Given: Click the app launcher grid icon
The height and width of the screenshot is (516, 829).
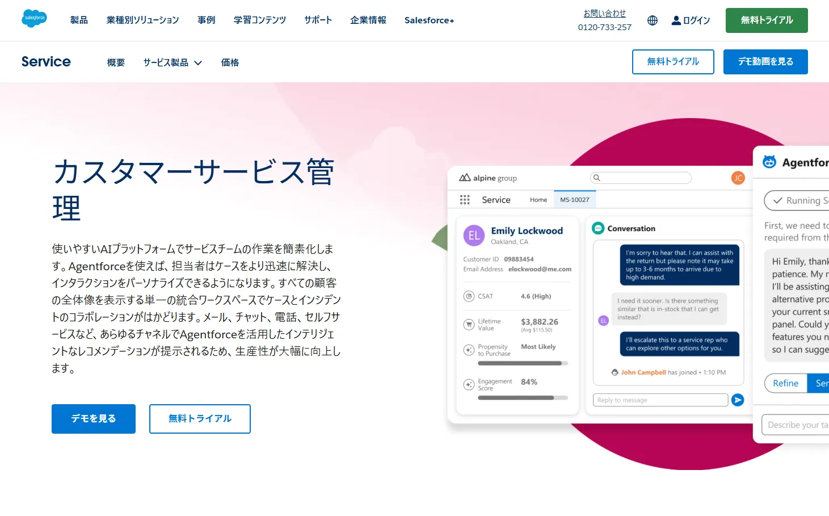Looking at the screenshot, I should click(x=465, y=200).
